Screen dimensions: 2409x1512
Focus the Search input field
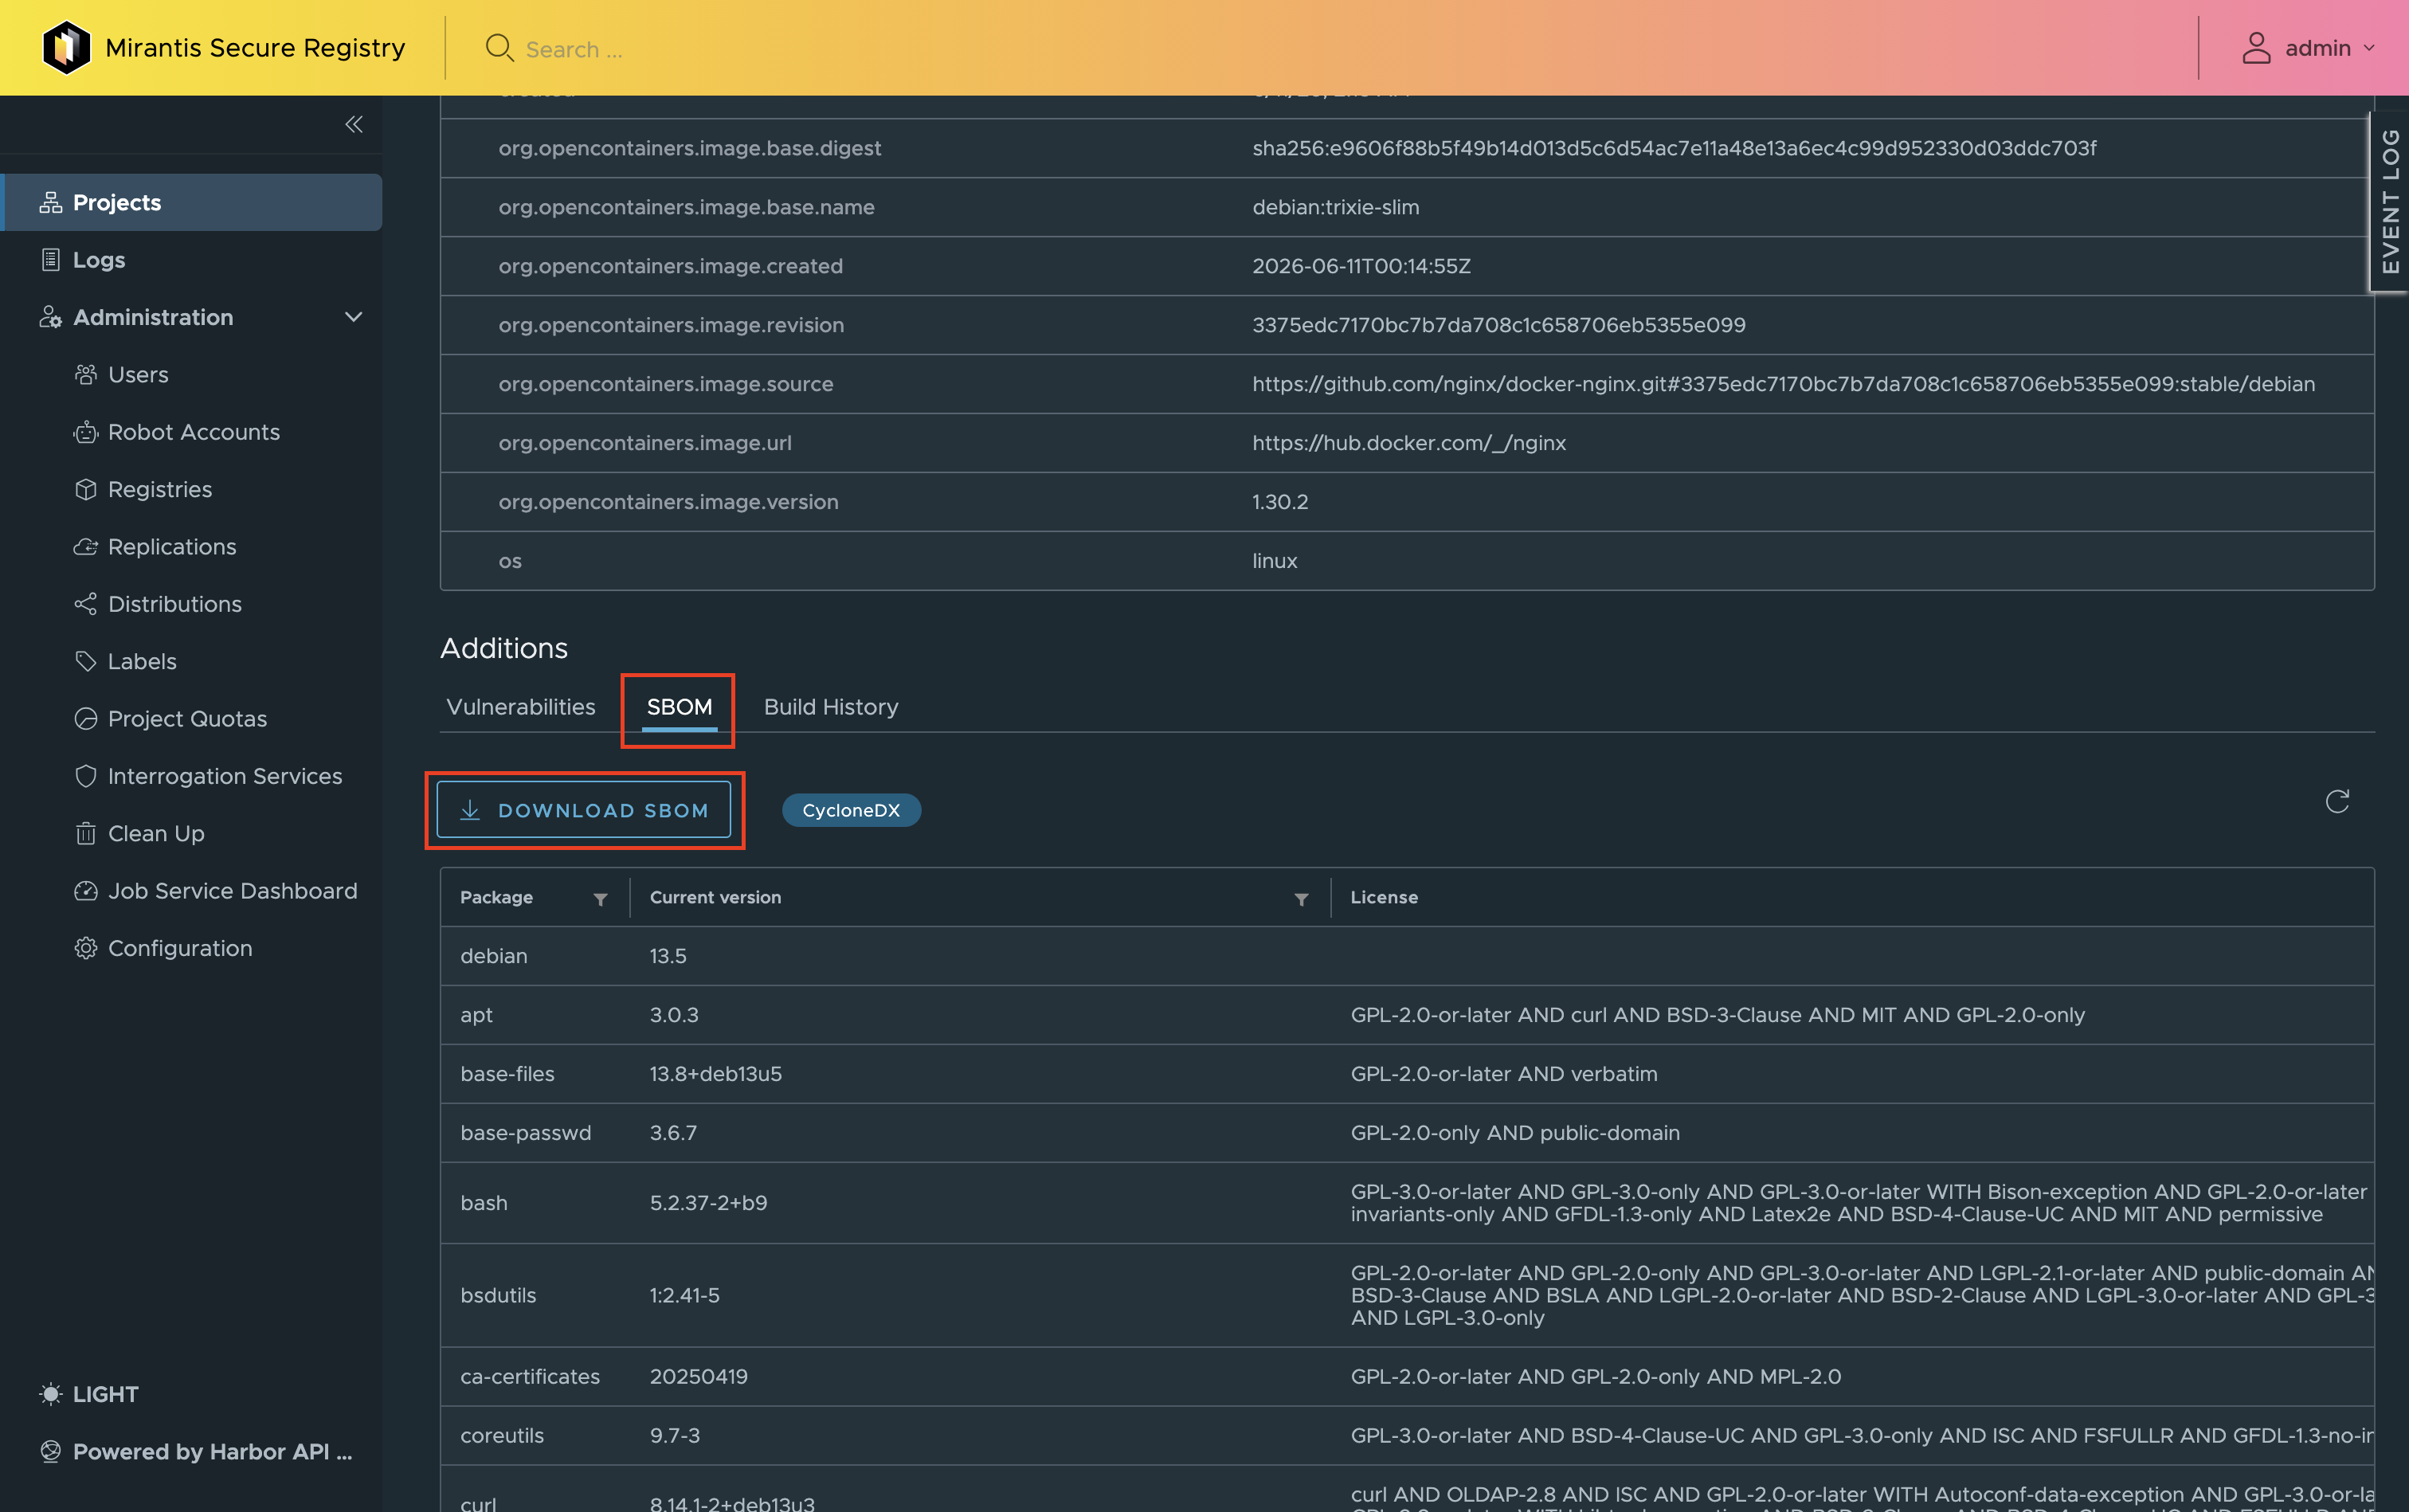coord(575,49)
